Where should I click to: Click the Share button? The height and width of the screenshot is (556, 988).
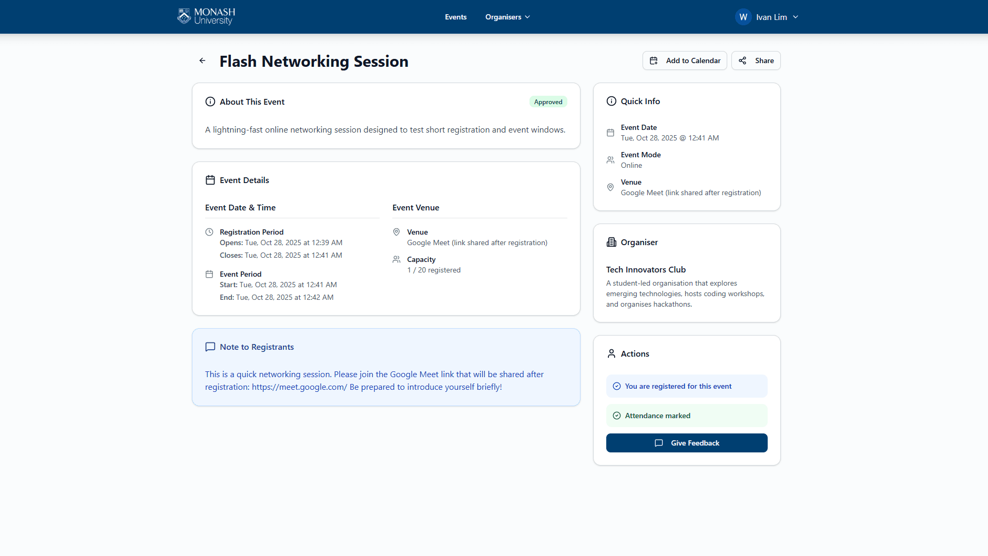coord(756,61)
